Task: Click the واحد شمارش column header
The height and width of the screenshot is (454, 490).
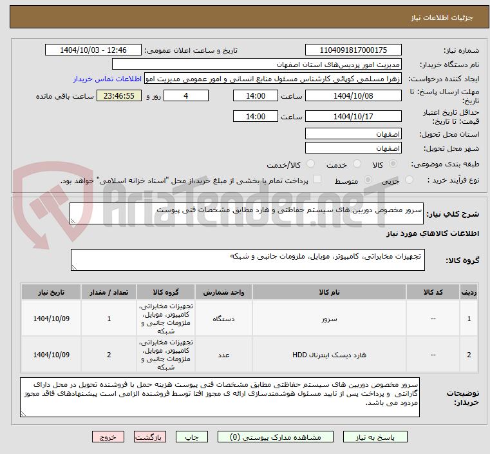Action: [x=223, y=292]
